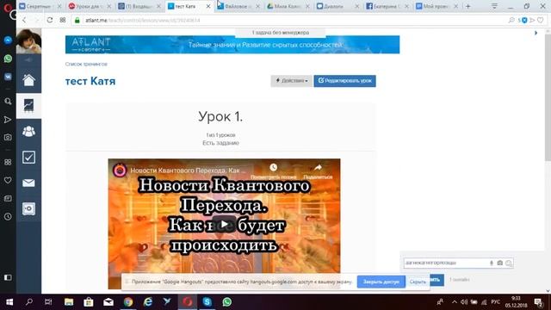Show hidden tray icons

click(454, 302)
